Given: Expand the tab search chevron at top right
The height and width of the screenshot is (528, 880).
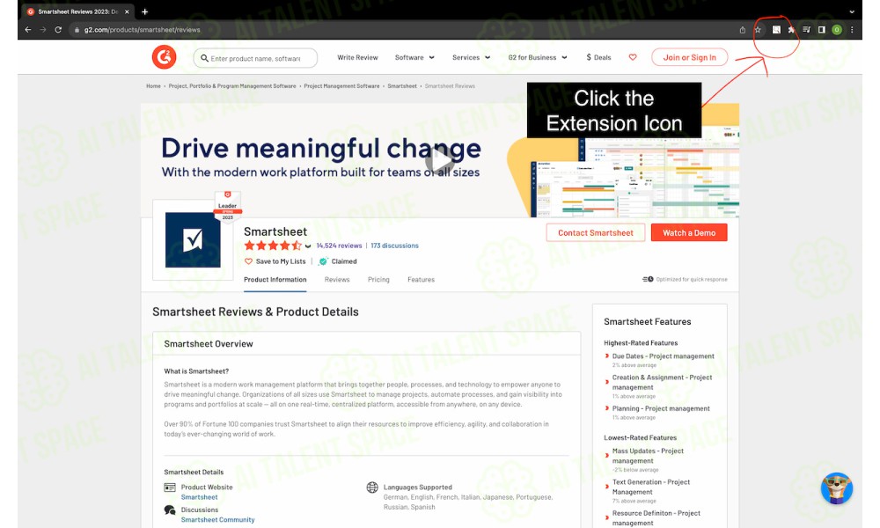Looking at the screenshot, I should (x=851, y=11).
